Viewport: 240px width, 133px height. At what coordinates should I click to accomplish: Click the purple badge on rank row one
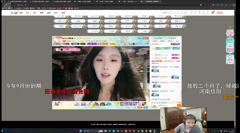click(x=176, y=55)
